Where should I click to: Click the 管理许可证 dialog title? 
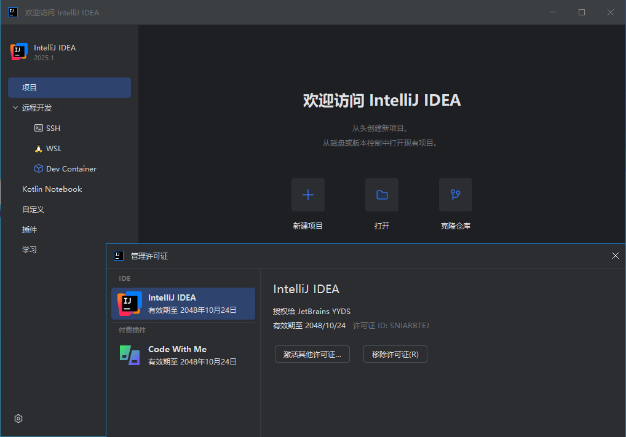[x=149, y=256]
